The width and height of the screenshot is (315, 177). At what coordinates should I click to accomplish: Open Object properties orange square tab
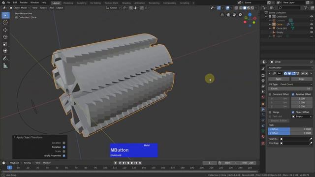pos(263,104)
